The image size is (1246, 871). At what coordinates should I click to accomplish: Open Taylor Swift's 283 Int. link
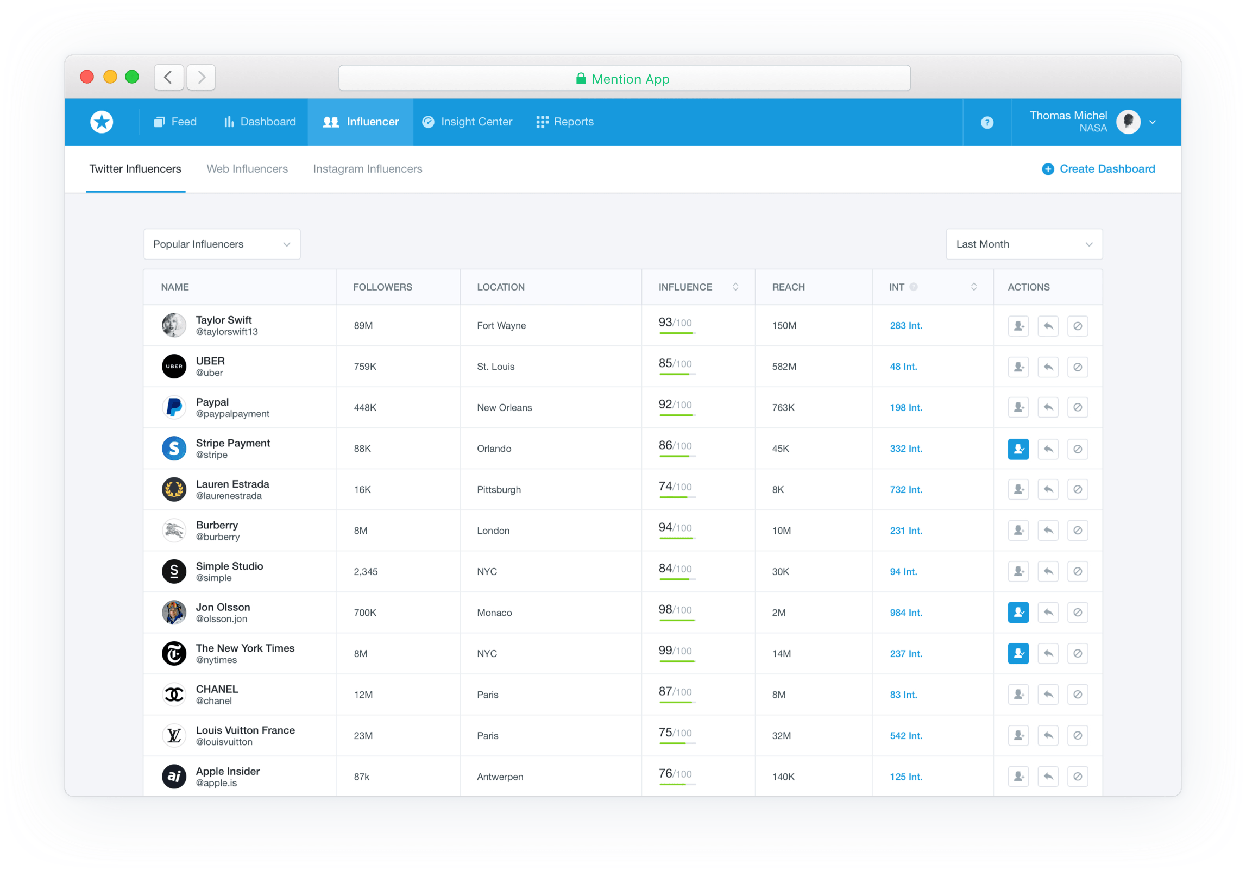pos(905,325)
